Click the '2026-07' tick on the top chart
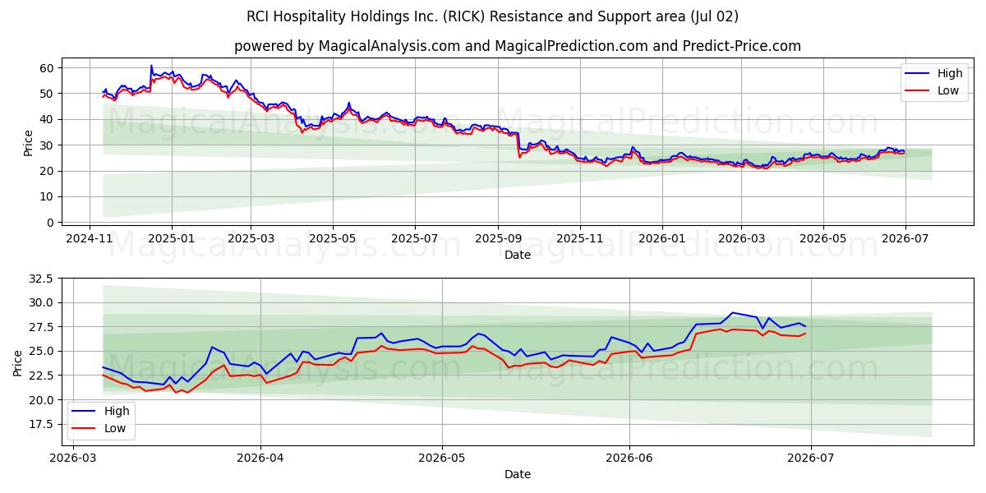Screen dimensions: 986x493 (x=905, y=238)
